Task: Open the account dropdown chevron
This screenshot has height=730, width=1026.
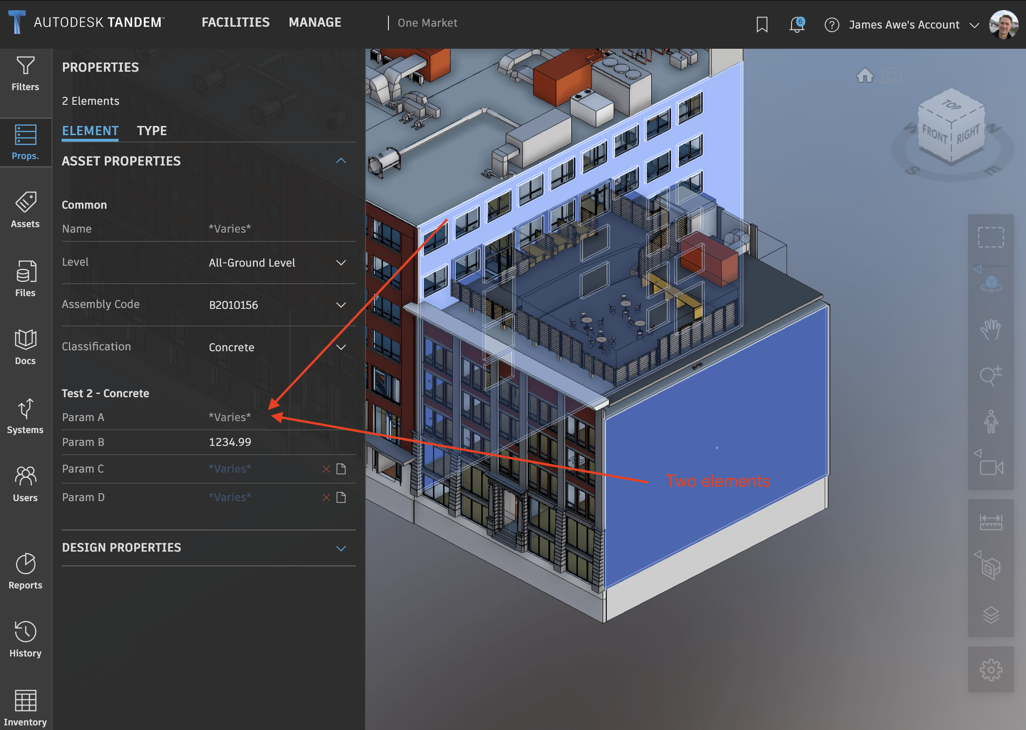Action: click(x=974, y=25)
